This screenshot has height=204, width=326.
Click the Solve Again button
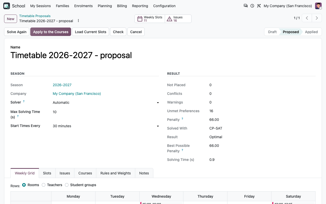click(x=17, y=32)
